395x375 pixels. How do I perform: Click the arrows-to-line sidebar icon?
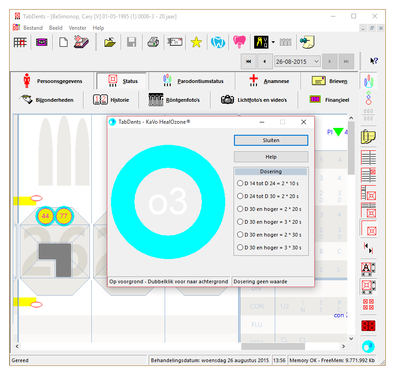368,248
